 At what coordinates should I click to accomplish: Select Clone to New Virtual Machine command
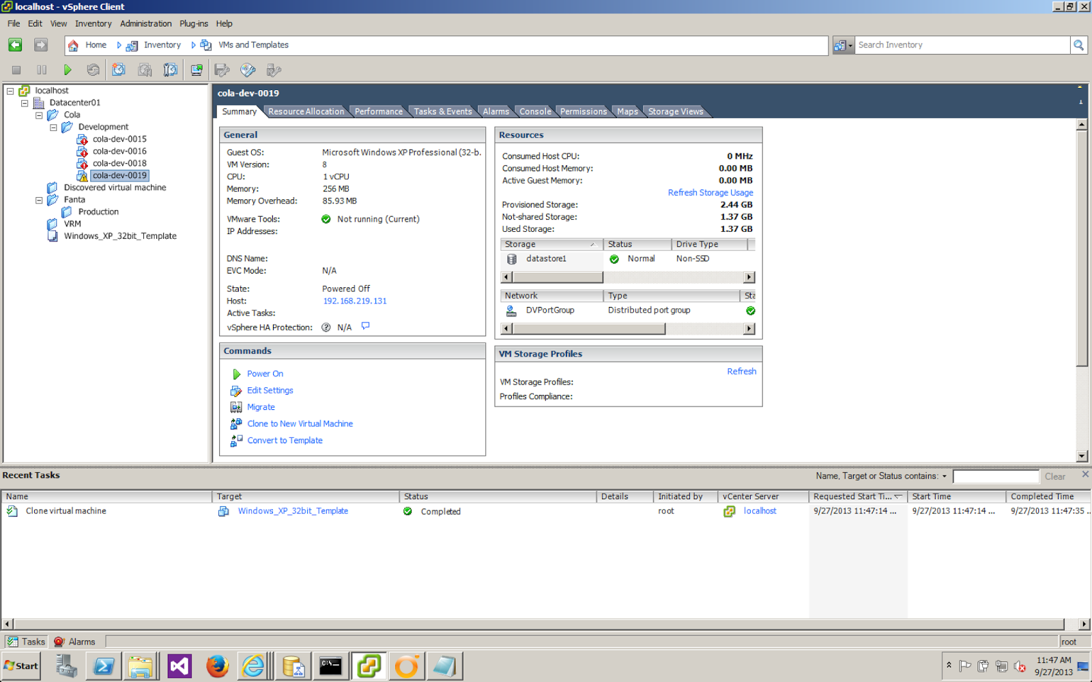point(300,424)
